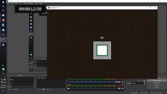Decrease transition duration with down arrow

click(x=145, y=84)
